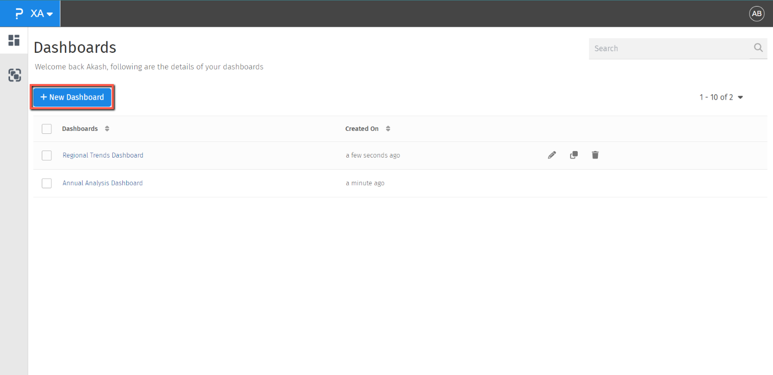Toggle the select-all dashboards checkbox
The height and width of the screenshot is (375, 773).
click(47, 129)
